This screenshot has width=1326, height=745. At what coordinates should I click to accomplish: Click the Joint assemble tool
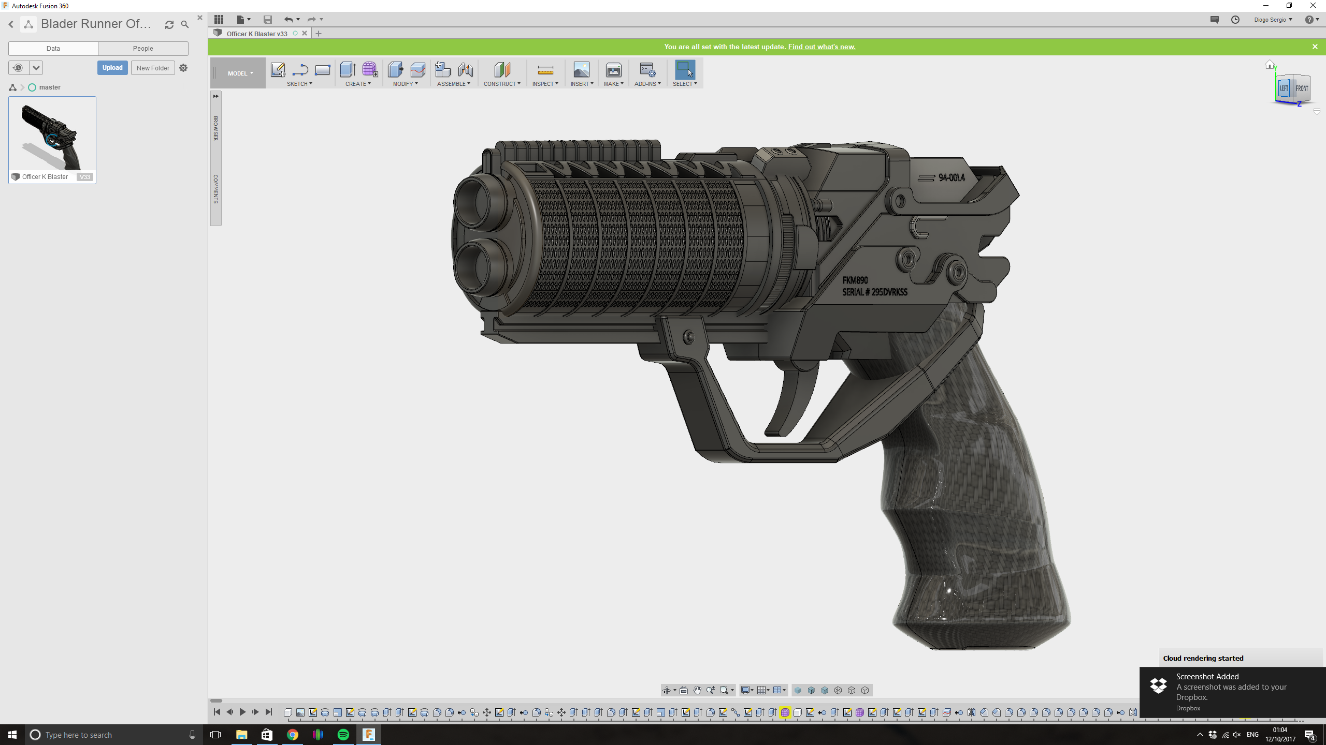pyautogui.click(x=465, y=69)
